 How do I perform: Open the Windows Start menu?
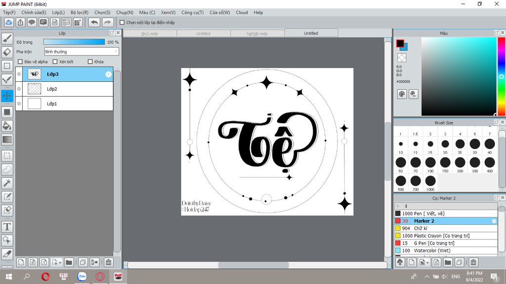[x=9, y=277]
